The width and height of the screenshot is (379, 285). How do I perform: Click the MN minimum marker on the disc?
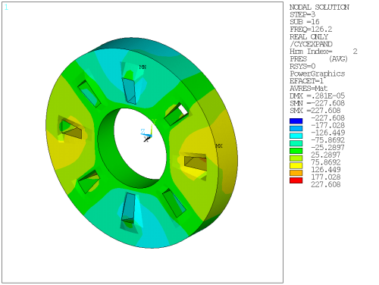tap(143, 67)
